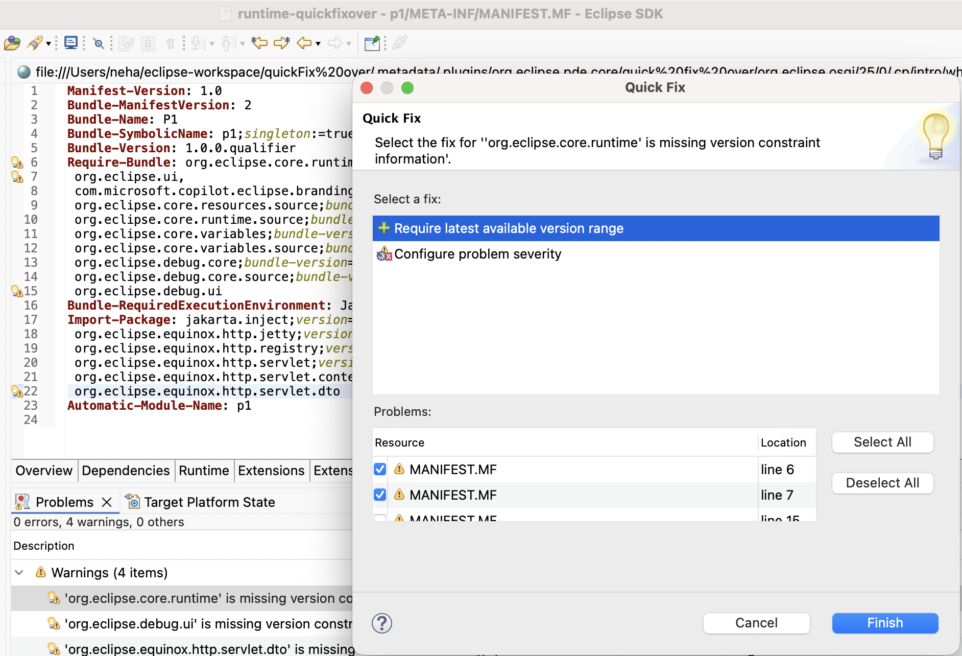Go to Next Edit Location arrow
The image size is (962, 656).
(x=282, y=43)
